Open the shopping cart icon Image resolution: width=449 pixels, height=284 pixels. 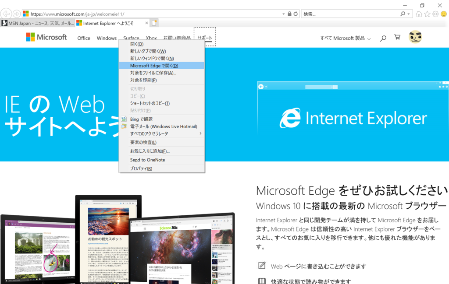click(397, 37)
